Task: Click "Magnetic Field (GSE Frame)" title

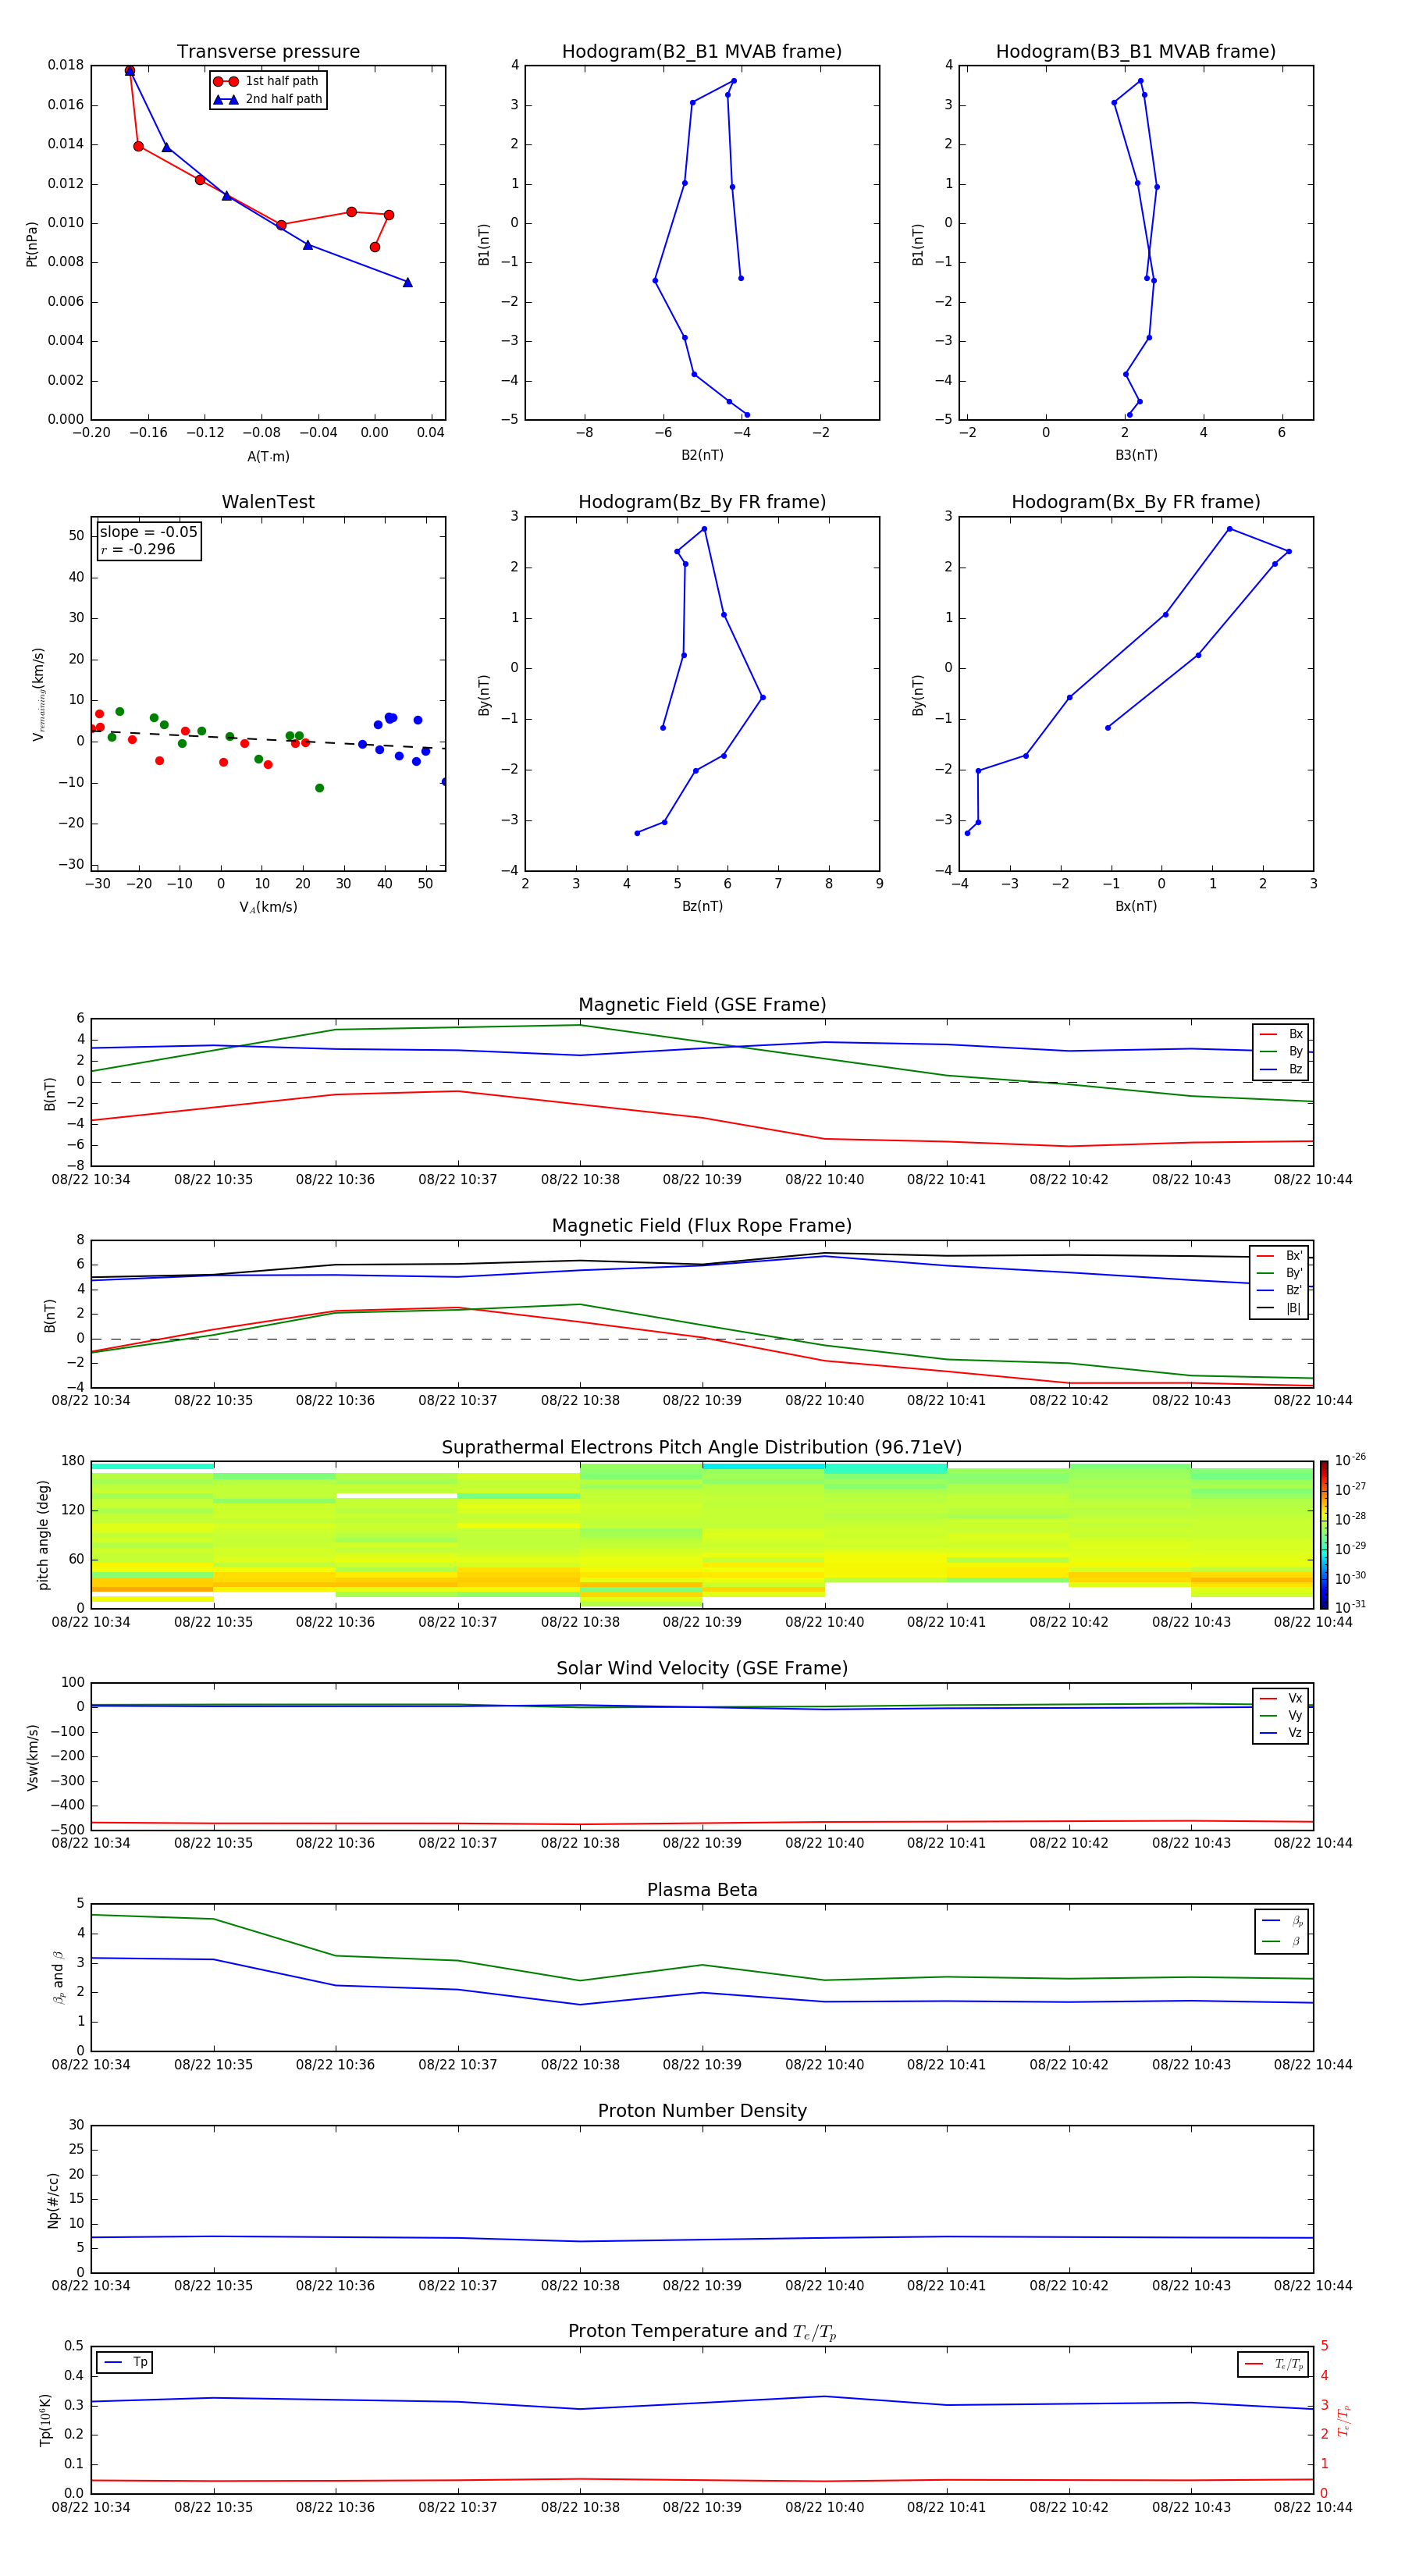Action: [x=702, y=1005]
